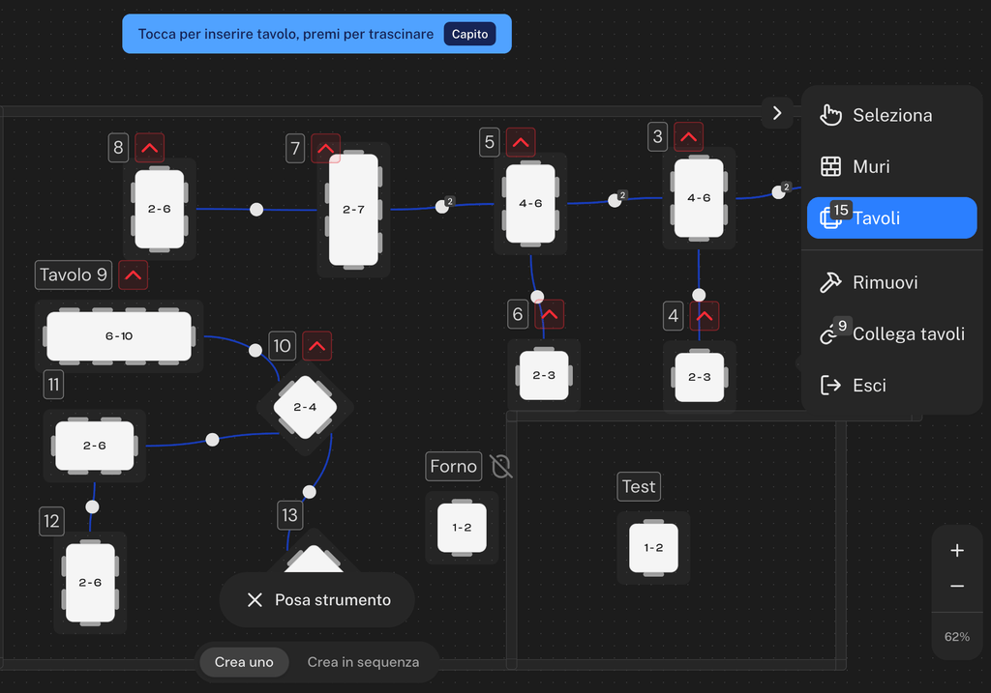Choose the Muri walls tool
Image resolution: width=991 pixels, height=693 pixels.
[x=891, y=166]
